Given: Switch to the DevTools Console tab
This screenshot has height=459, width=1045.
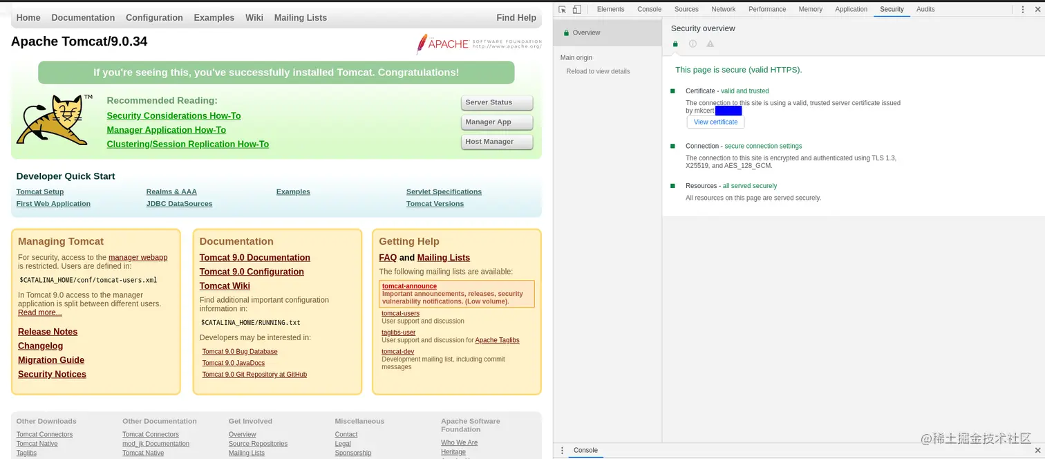Looking at the screenshot, I should [x=649, y=9].
